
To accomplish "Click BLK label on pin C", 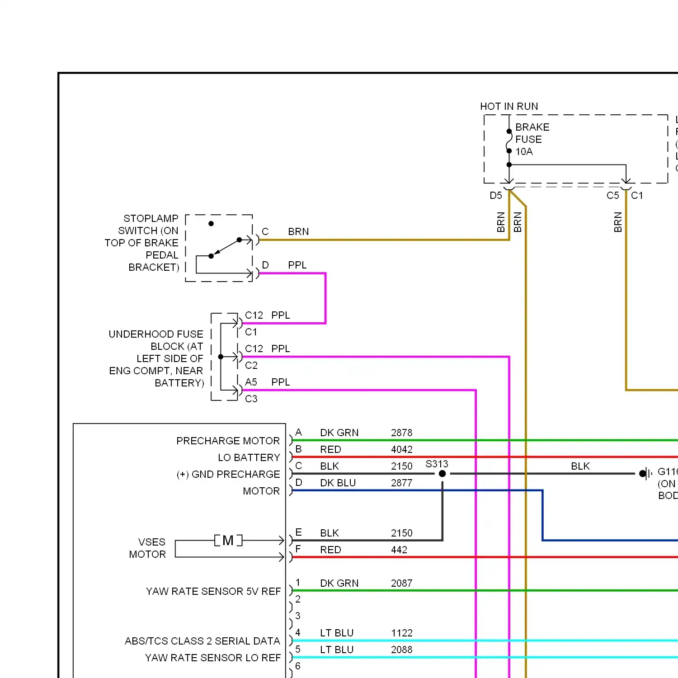I will pyautogui.click(x=330, y=466).
